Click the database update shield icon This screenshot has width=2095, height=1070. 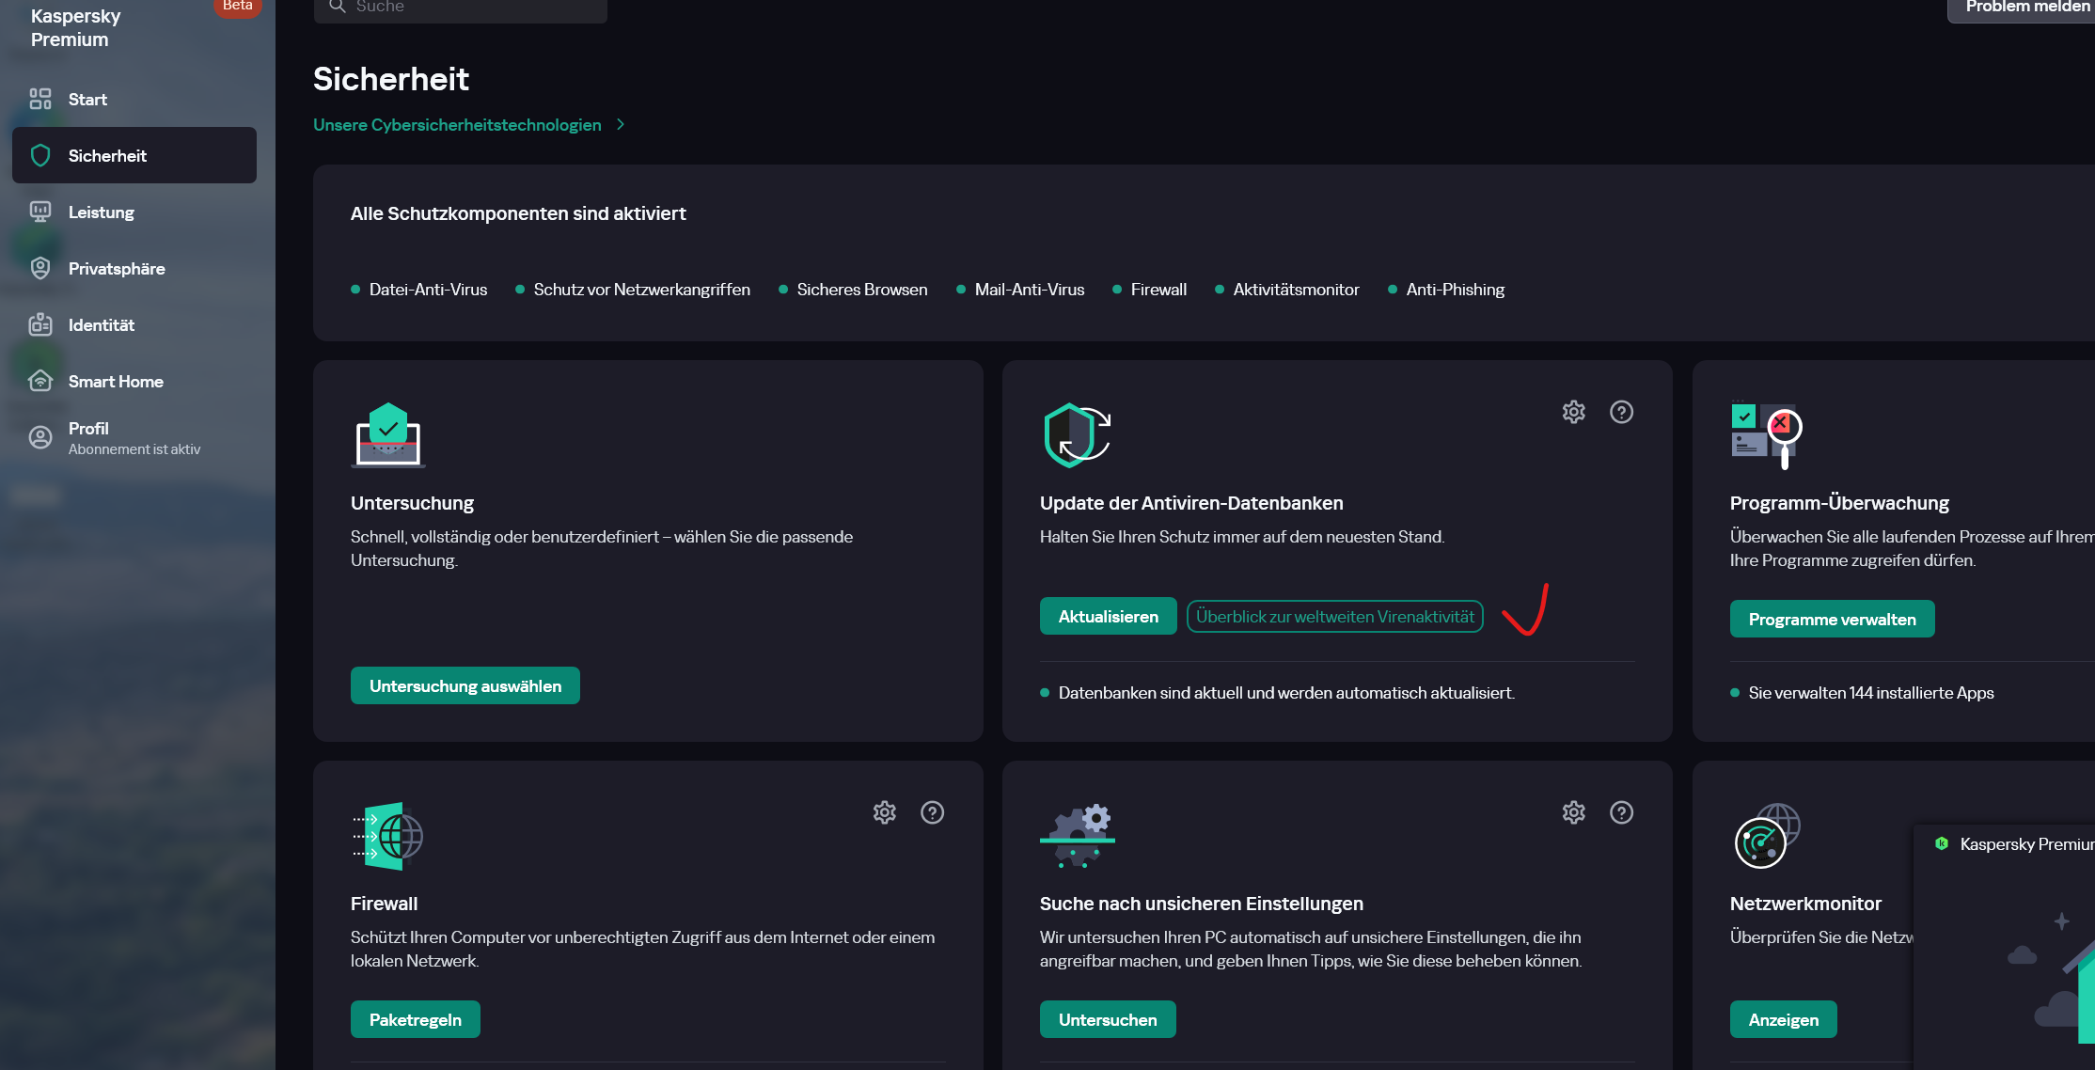[x=1078, y=435]
